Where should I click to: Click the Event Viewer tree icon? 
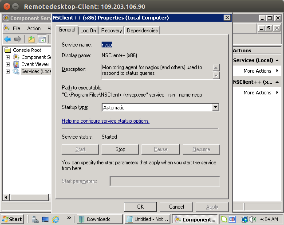click(16, 64)
